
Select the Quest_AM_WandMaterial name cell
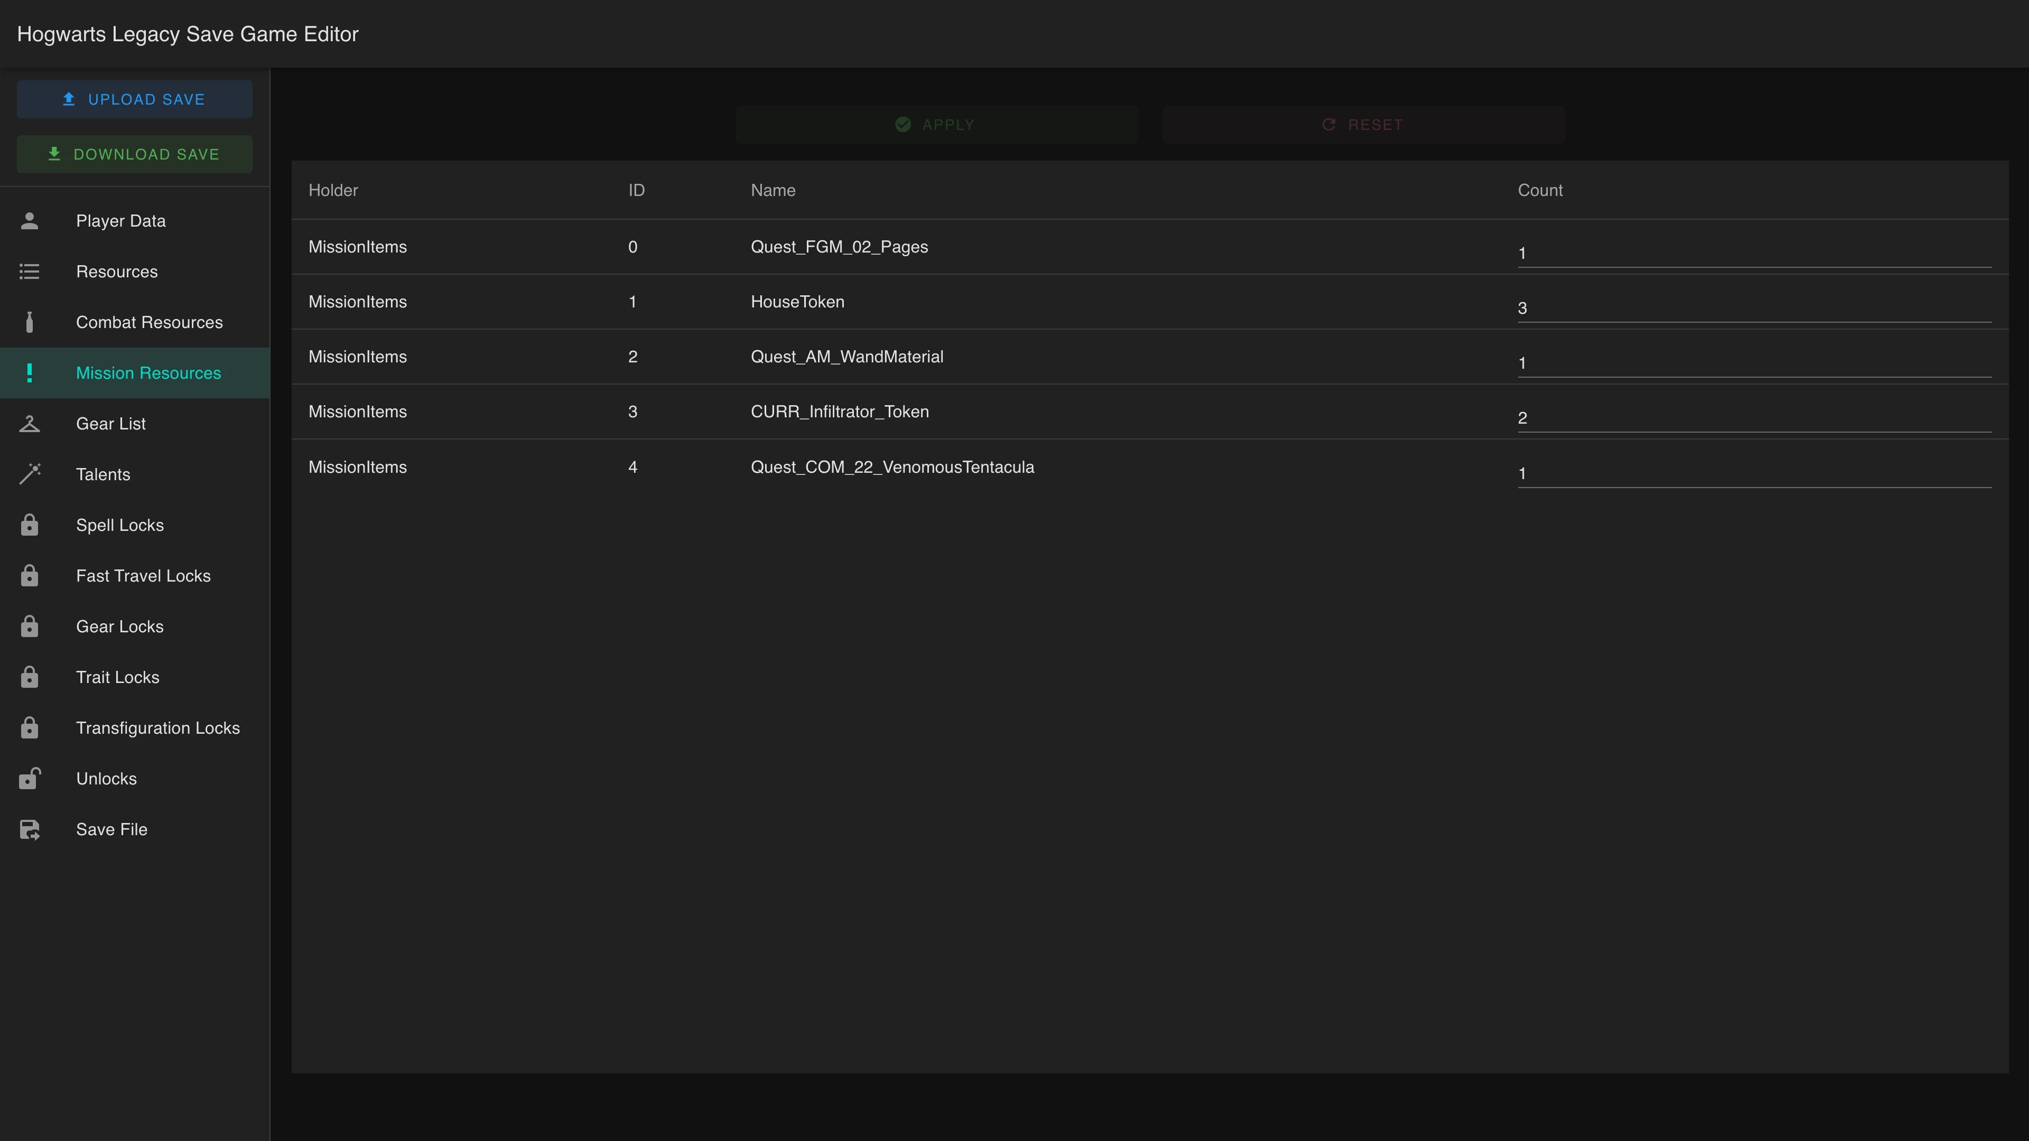click(846, 357)
